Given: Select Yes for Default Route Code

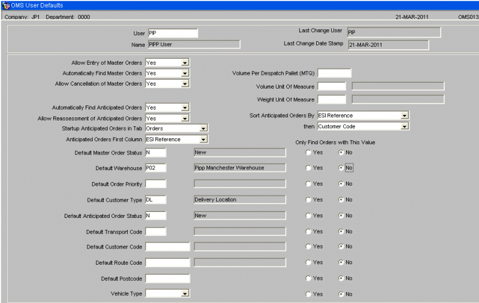Looking at the screenshot, I should point(308,262).
